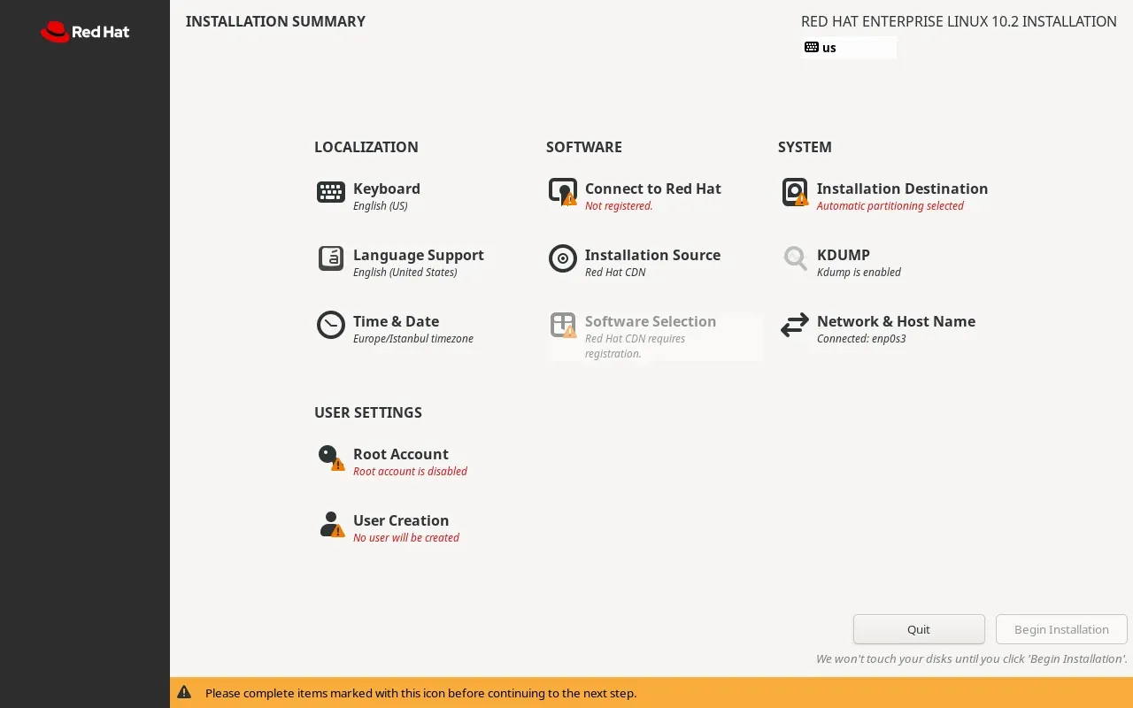
Task: Switch the 'us' keyboard layout indicator
Action: point(850,48)
